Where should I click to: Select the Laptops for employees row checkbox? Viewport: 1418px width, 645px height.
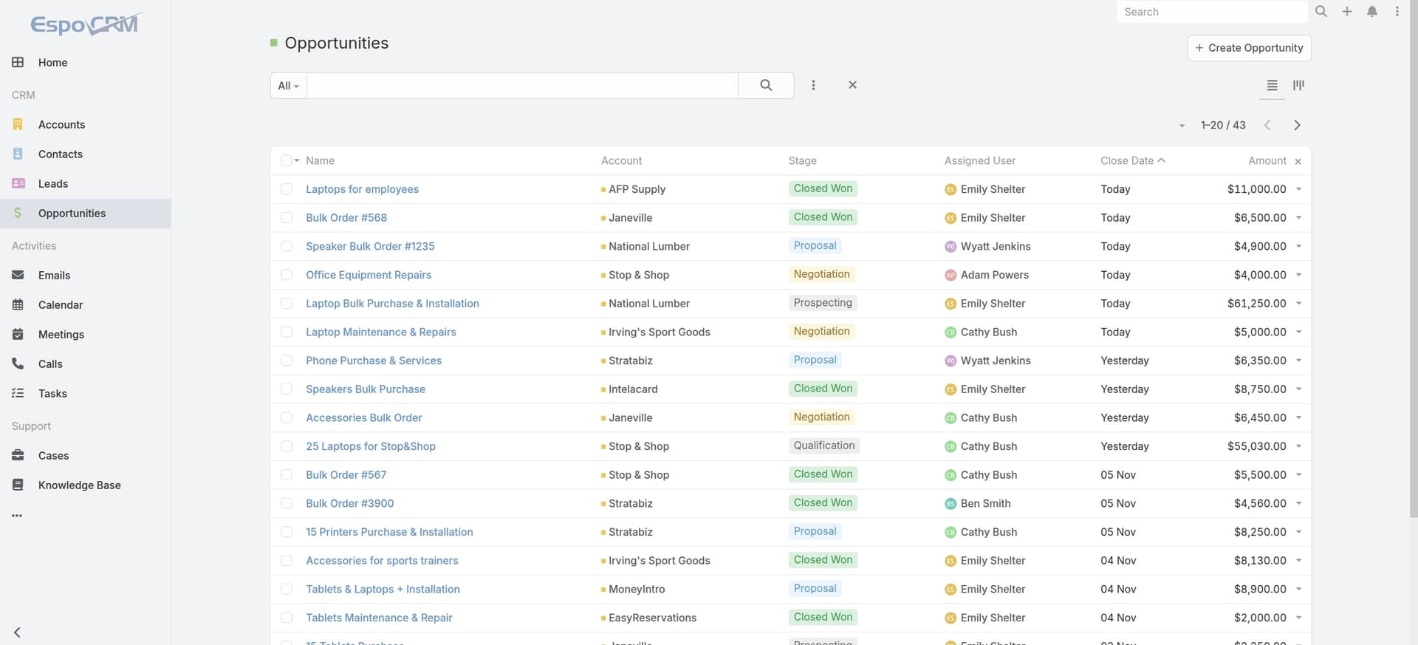pyautogui.click(x=287, y=189)
